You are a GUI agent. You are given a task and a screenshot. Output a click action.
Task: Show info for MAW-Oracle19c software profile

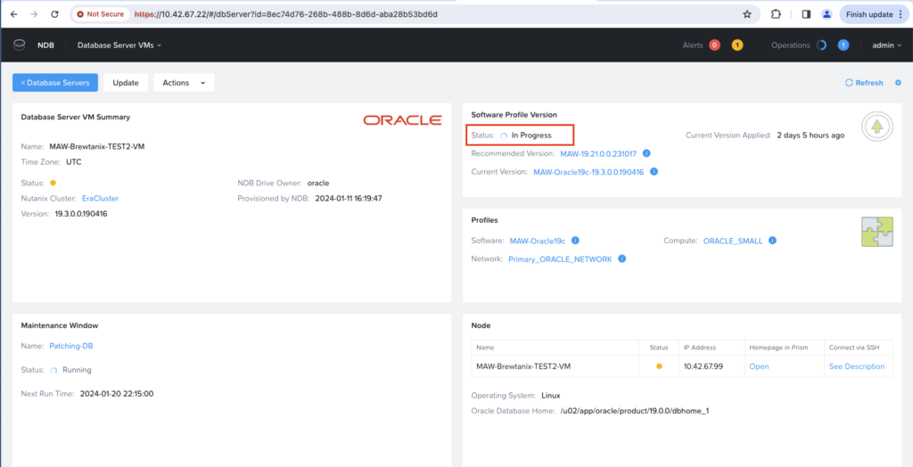(x=575, y=240)
